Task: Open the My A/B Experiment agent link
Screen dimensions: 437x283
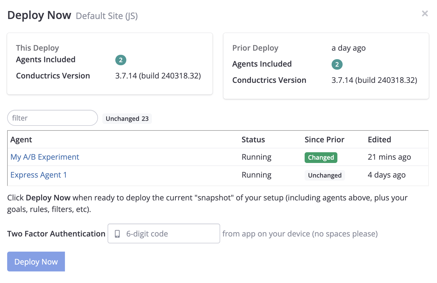Action: point(45,157)
